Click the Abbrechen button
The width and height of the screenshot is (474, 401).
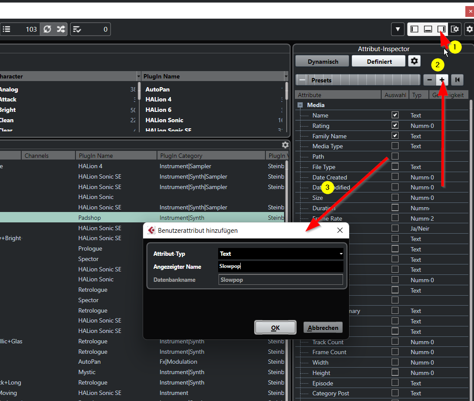[x=323, y=328]
